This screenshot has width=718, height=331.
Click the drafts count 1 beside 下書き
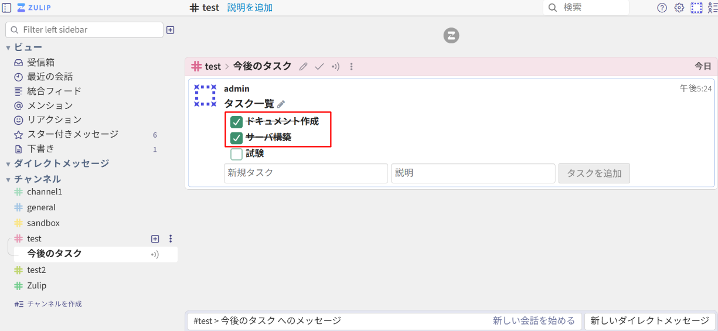pyautogui.click(x=155, y=149)
